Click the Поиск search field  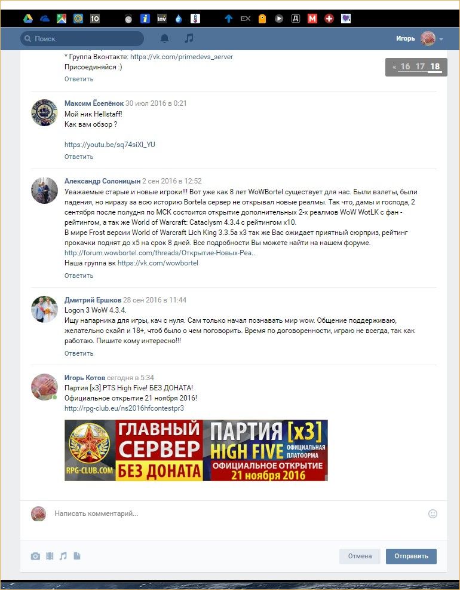pyautogui.click(x=82, y=38)
